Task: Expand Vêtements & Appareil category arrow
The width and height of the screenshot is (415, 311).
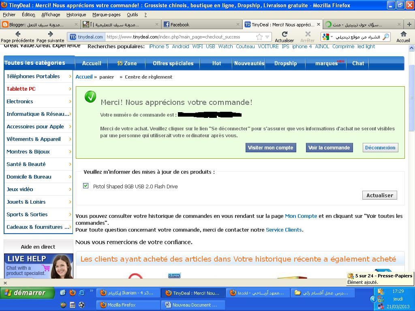Action: point(70,139)
